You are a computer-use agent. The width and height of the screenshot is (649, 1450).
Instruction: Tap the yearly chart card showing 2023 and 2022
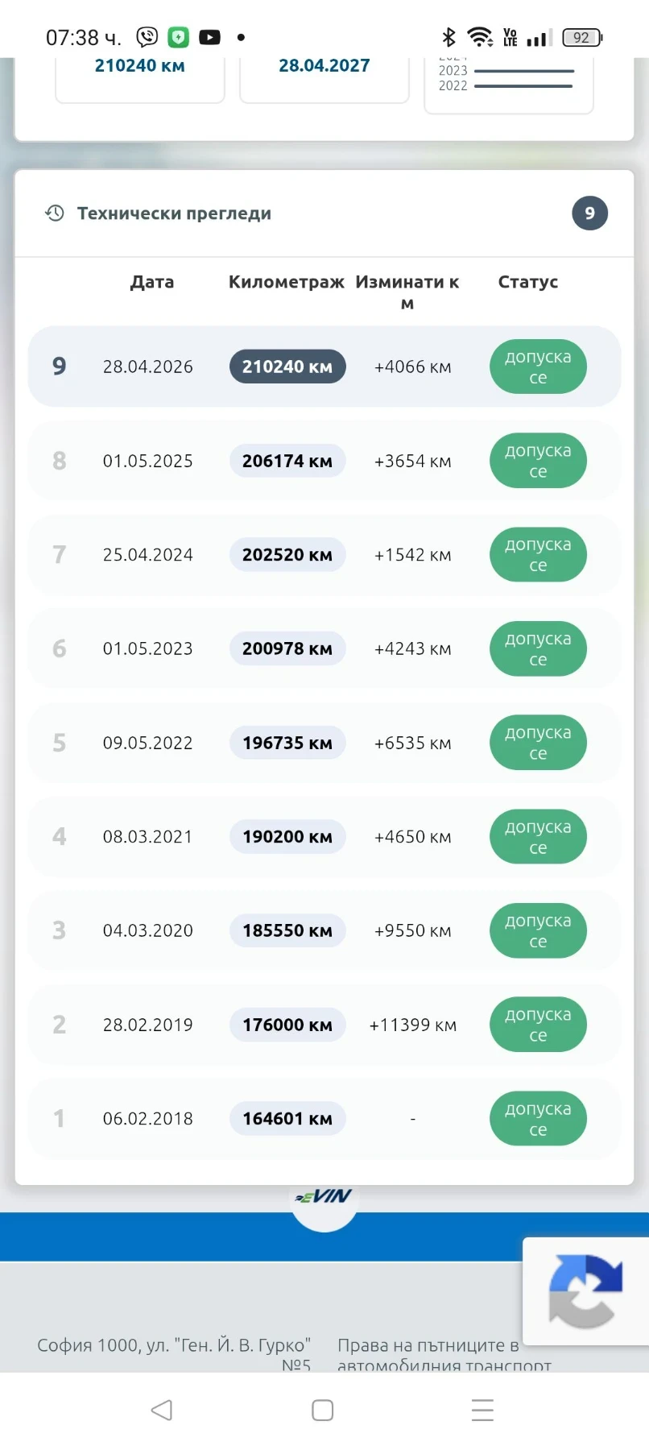coord(509,85)
